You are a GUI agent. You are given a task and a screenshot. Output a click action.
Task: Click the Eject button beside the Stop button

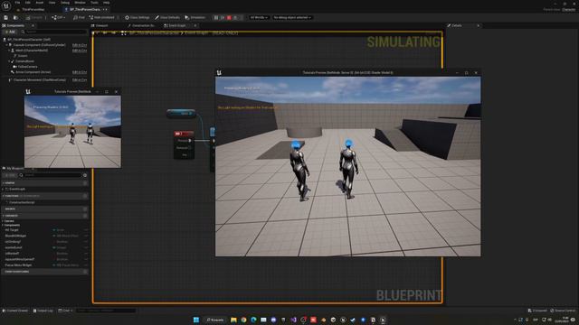pyautogui.click(x=235, y=17)
